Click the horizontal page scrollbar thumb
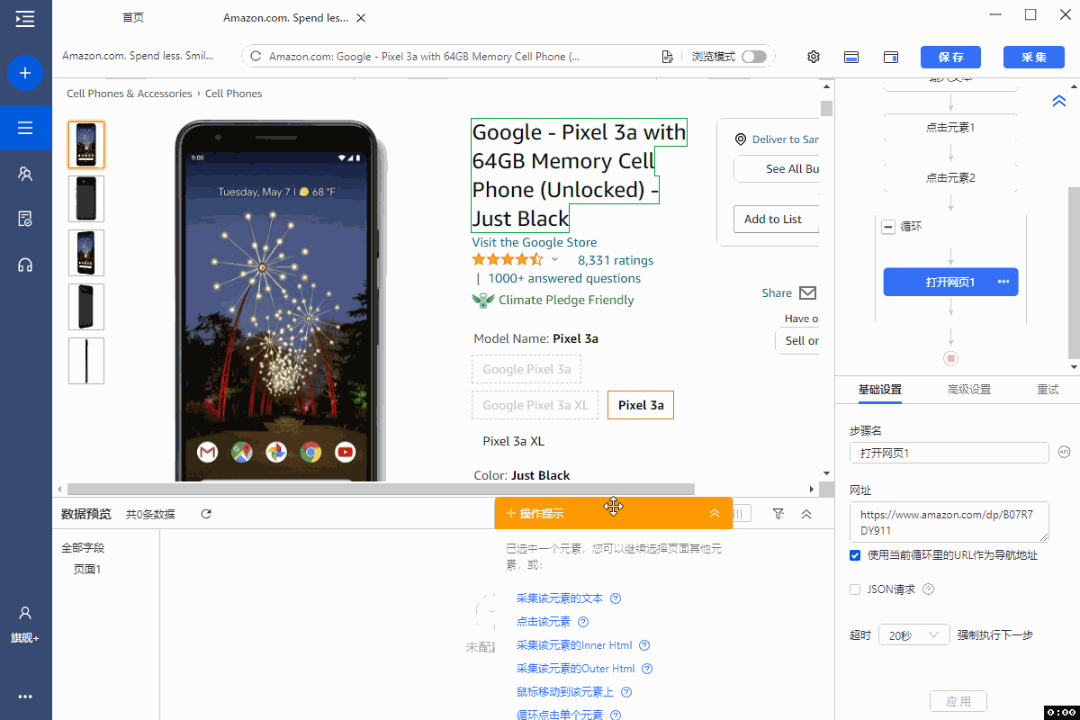The image size is (1080, 720). 381,489
